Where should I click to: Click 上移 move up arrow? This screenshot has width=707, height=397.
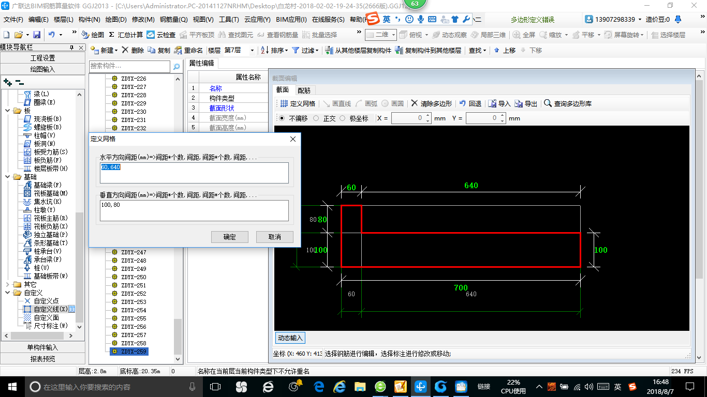pos(505,50)
